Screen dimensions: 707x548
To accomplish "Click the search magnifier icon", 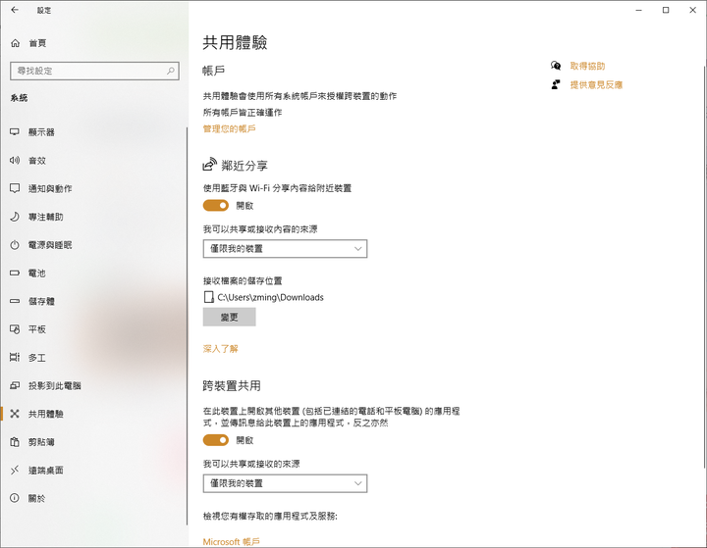I will [x=171, y=71].
